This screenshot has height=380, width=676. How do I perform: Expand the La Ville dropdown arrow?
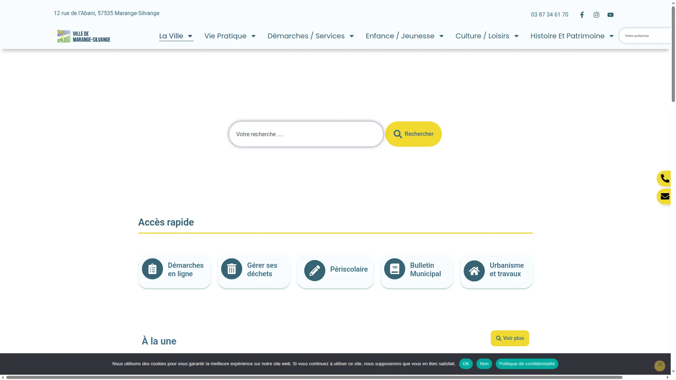(x=190, y=36)
